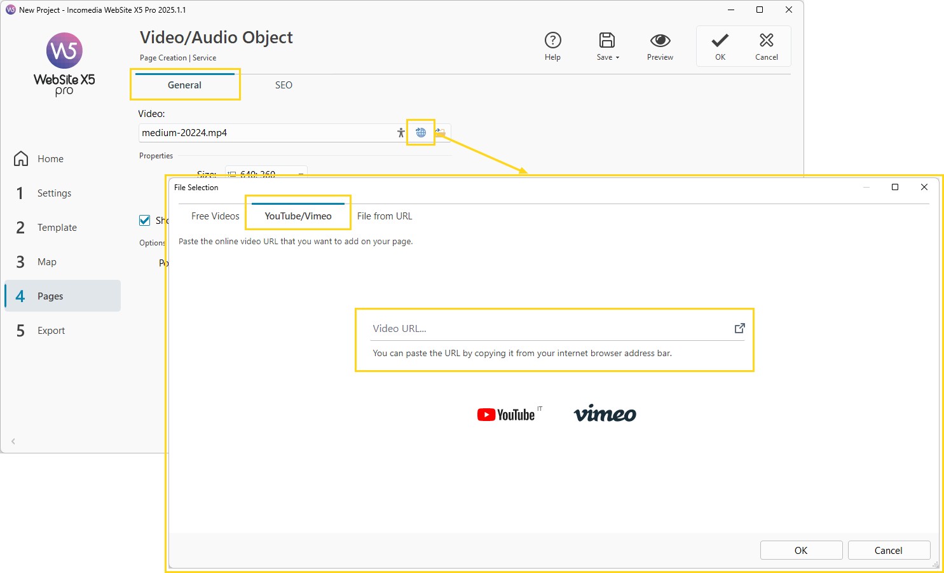Toggle the checkbox under Properties
Viewport: 944px width, 573px height.
click(144, 220)
